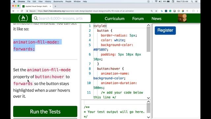Open the Bookmarks menu
This screenshot has height=119, width=211.
click(x=58, y=1)
